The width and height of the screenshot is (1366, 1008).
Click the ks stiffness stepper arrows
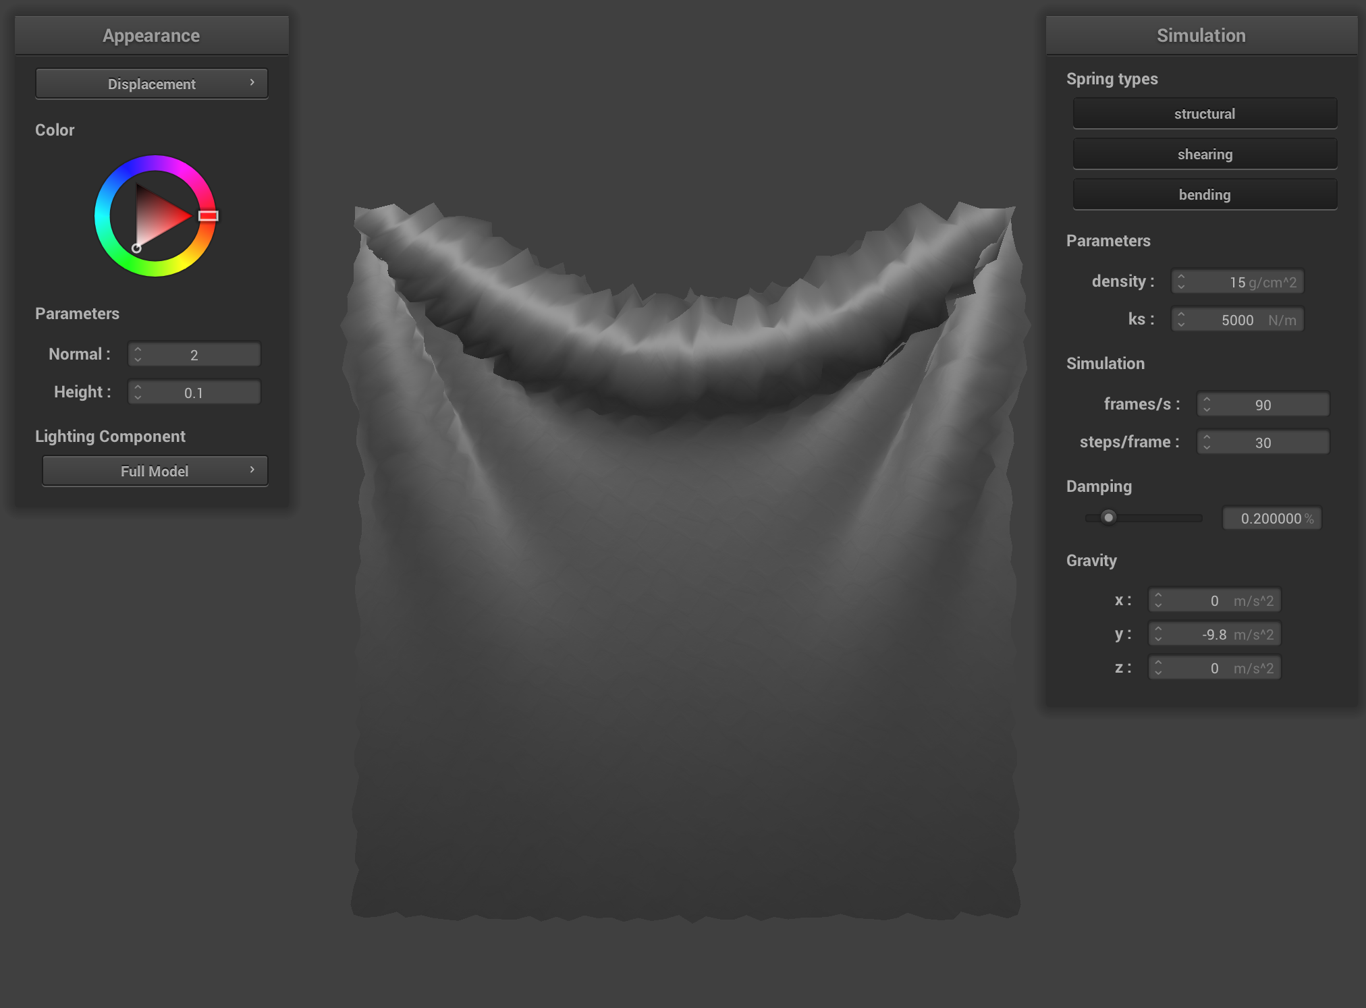tap(1181, 320)
